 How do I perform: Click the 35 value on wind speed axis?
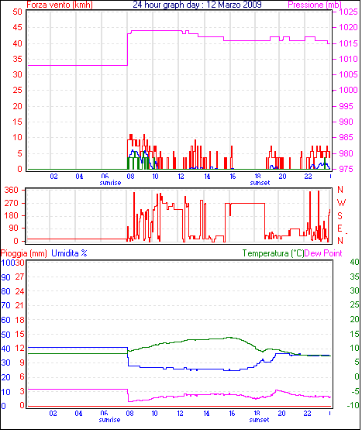[x=17, y=59]
